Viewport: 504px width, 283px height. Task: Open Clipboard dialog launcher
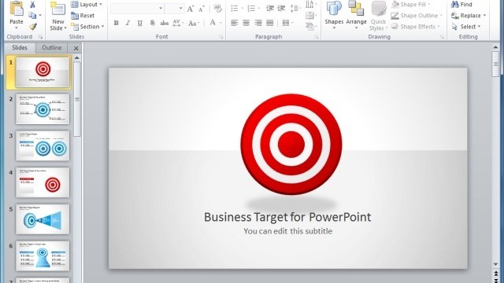tap(40, 37)
